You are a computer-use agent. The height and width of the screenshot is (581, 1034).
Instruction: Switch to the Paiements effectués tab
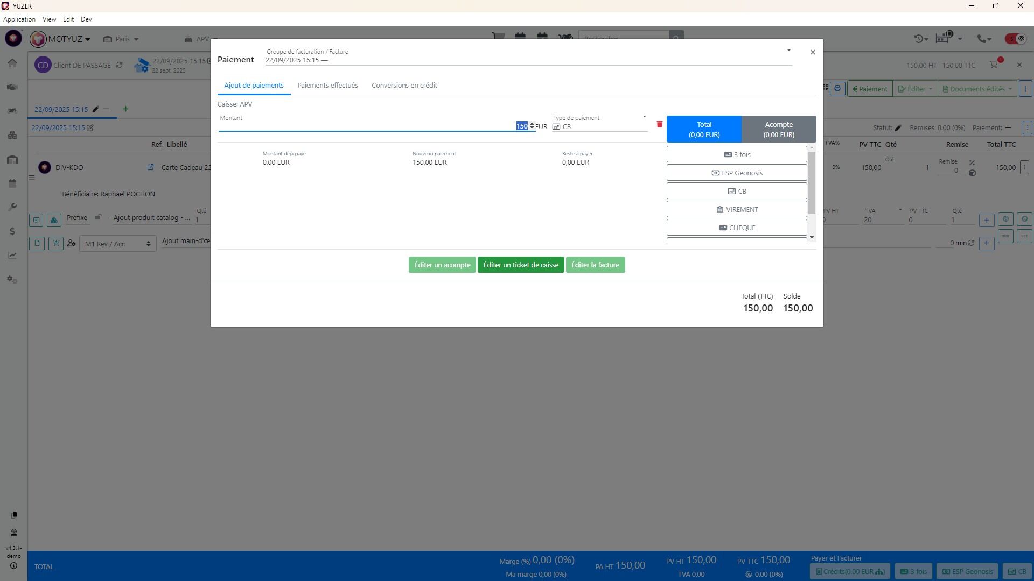pos(327,86)
